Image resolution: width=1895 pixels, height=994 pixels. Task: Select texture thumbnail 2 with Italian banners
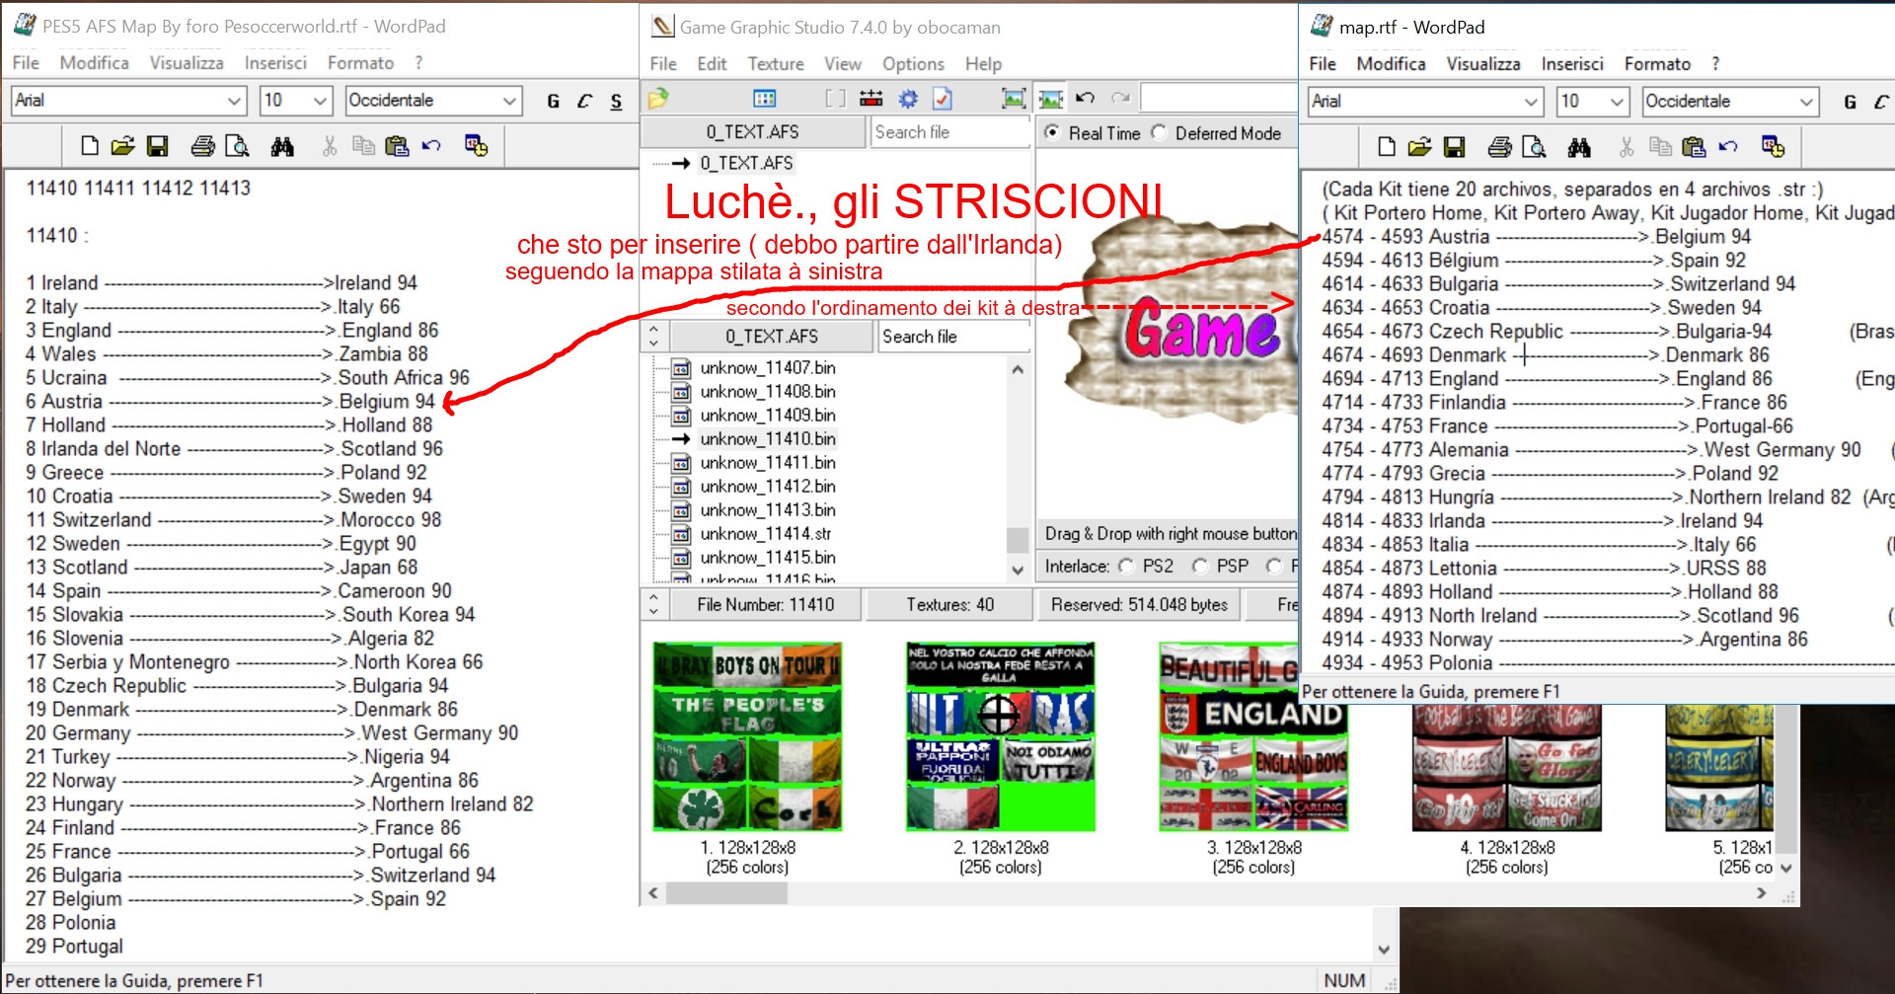click(x=1001, y=736)
